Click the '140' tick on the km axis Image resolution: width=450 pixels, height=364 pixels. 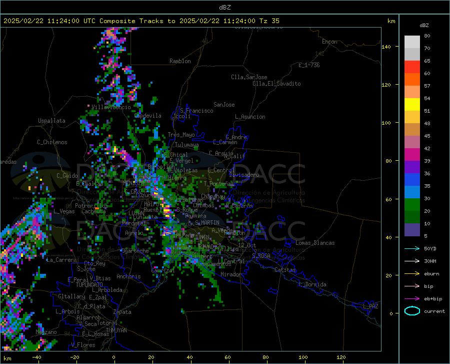click(x=386, y=47)
